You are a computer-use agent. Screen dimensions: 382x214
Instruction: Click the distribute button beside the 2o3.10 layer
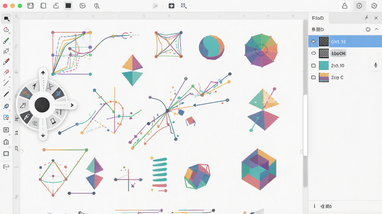376,65
